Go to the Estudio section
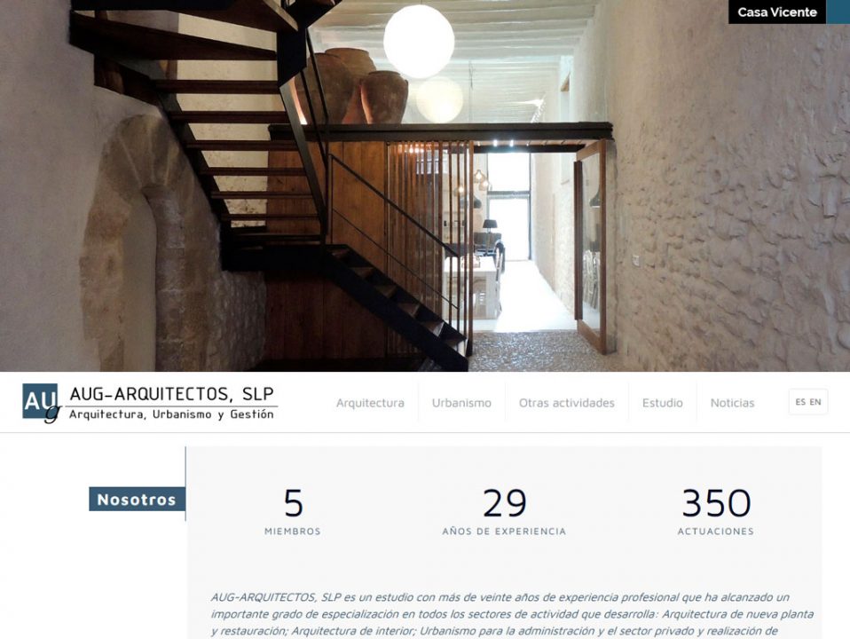 click(x=663, y=403)
